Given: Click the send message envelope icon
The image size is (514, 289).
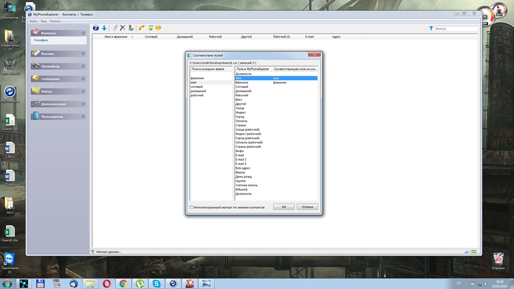Looking at the screenshot, I should pyautogui.click(x=150, y=28).
